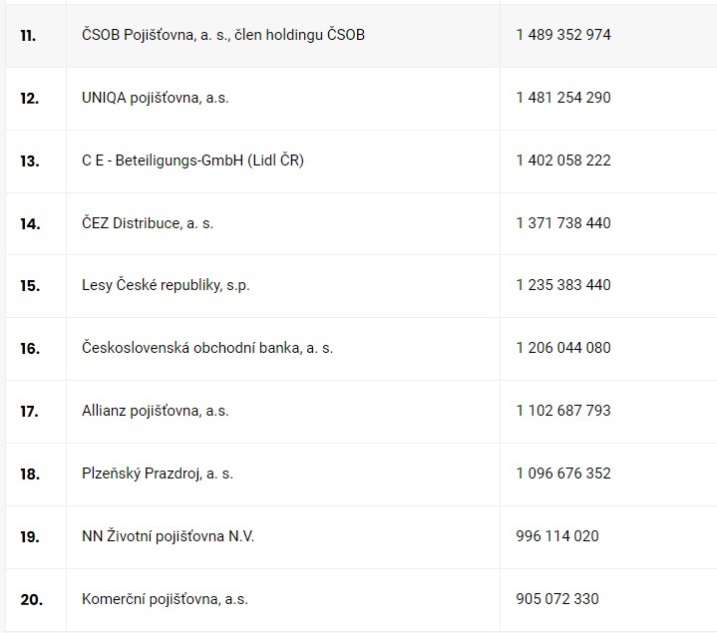This screenshot has width=717, height=633.
Task: Select the amount 1 481 254 290
Action: [563, 98]
